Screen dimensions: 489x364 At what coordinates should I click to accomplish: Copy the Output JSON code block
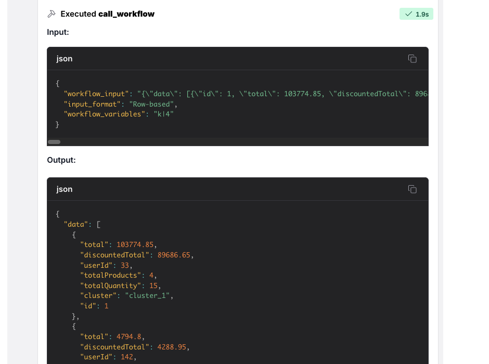(x=412, y=189)
